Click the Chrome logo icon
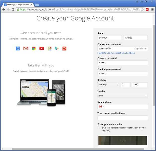Screen dimensions: 156x151 pyautogui.click(x=34, y=49)
